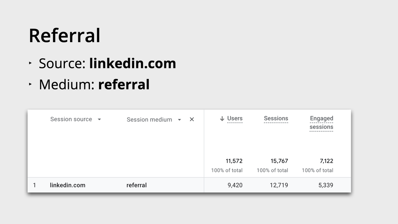Click the total users 11,572 figure
This screenshot has height=224, width=398.
tap(234, 161)
